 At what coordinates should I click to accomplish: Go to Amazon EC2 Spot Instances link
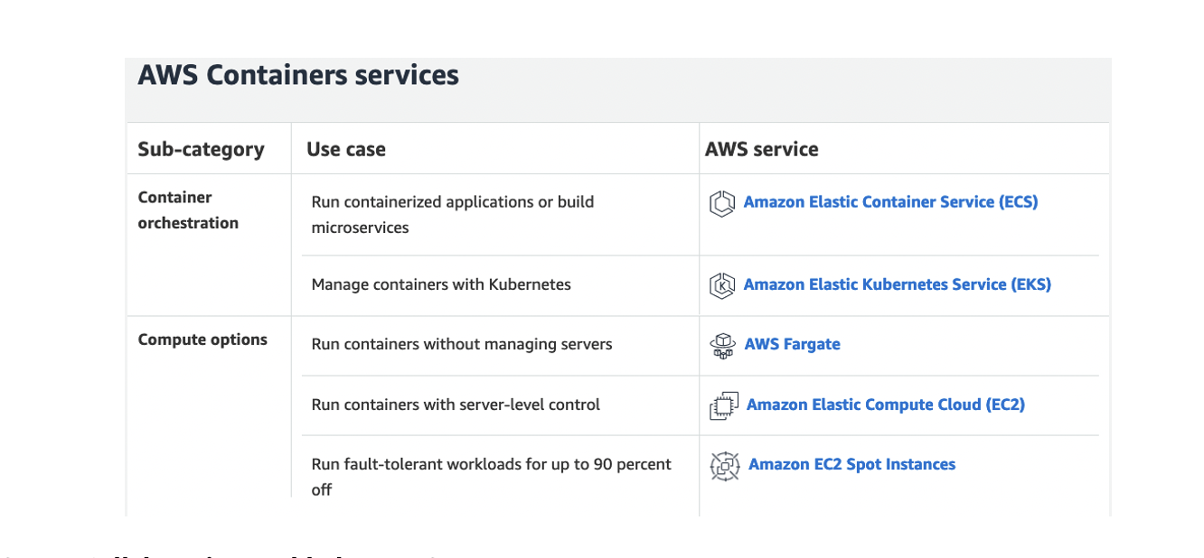click(x=851, y=464)
